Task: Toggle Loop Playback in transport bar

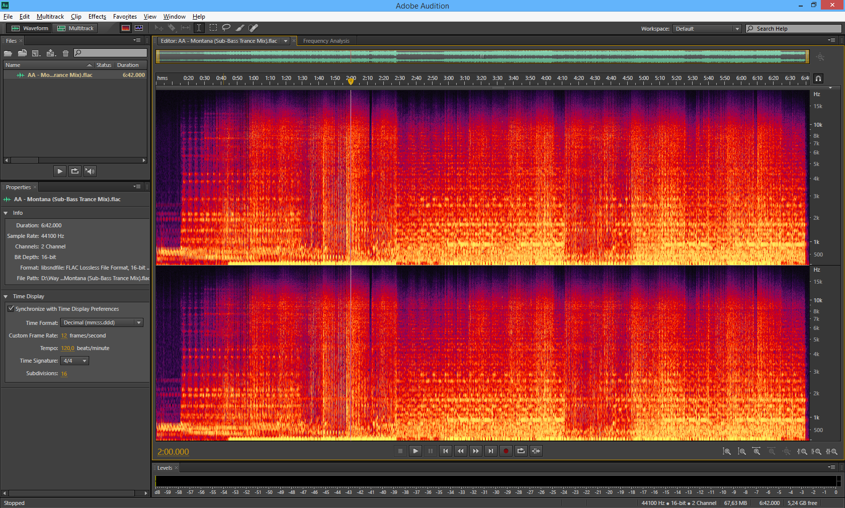Action: pos(521,451)
